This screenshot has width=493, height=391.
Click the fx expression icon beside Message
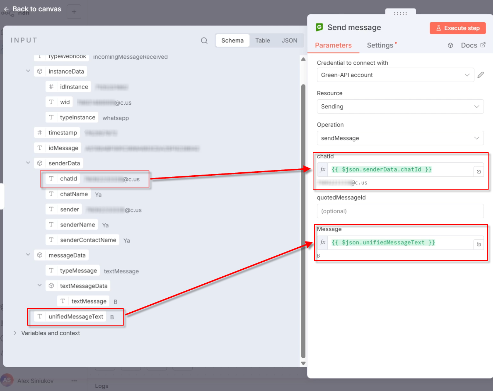coord(323,243)
